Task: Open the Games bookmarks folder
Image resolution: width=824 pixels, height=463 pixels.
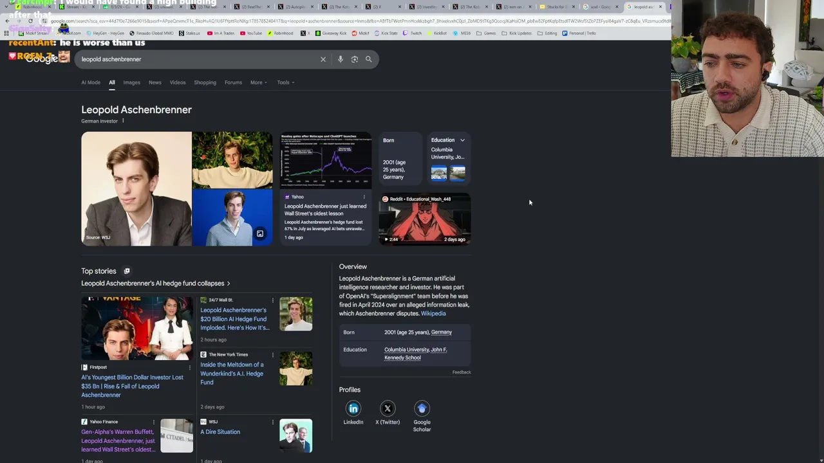Action: pos(486,33)
